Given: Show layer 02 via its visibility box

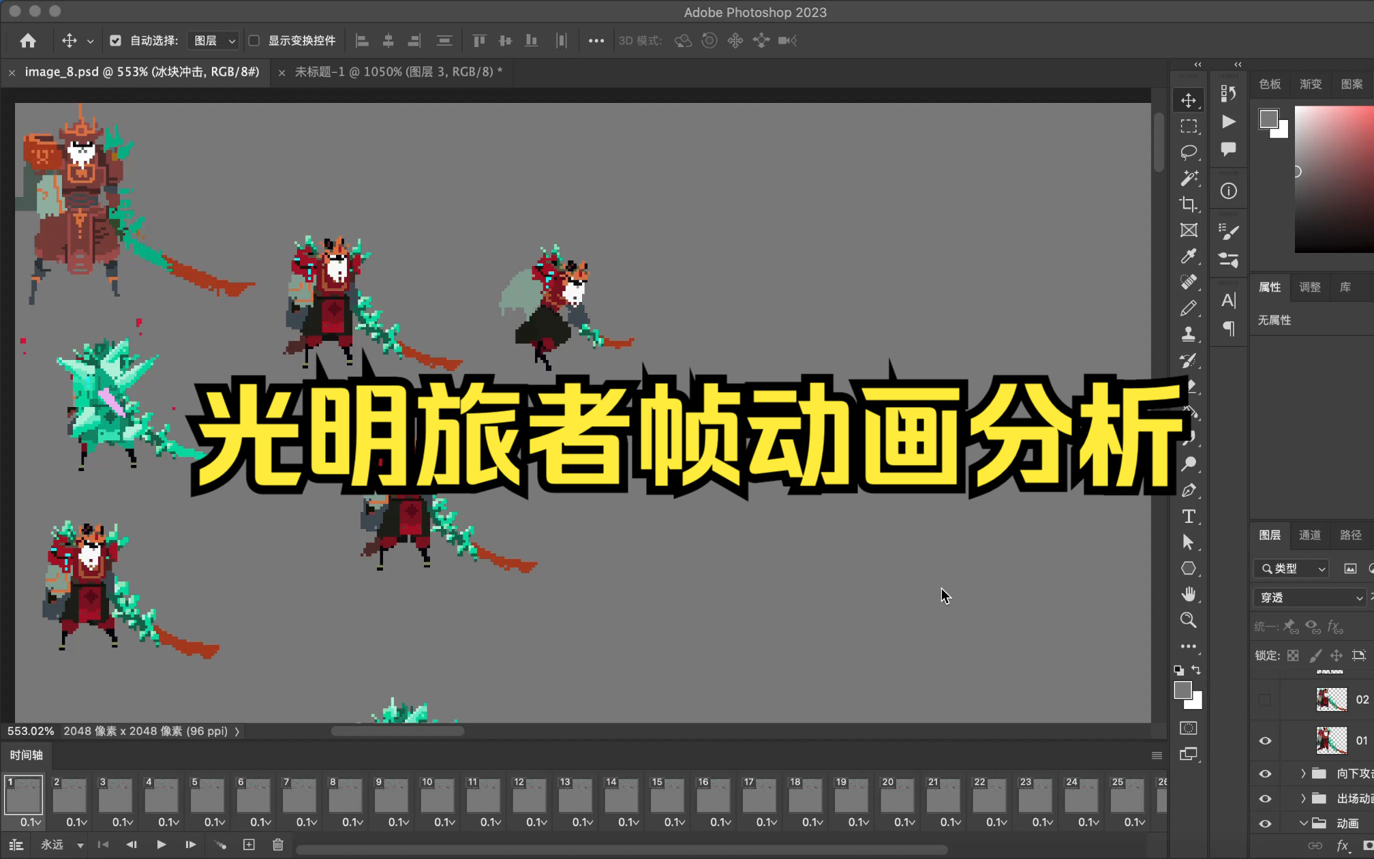Looking at the screenshot, I should (1265, 699).
